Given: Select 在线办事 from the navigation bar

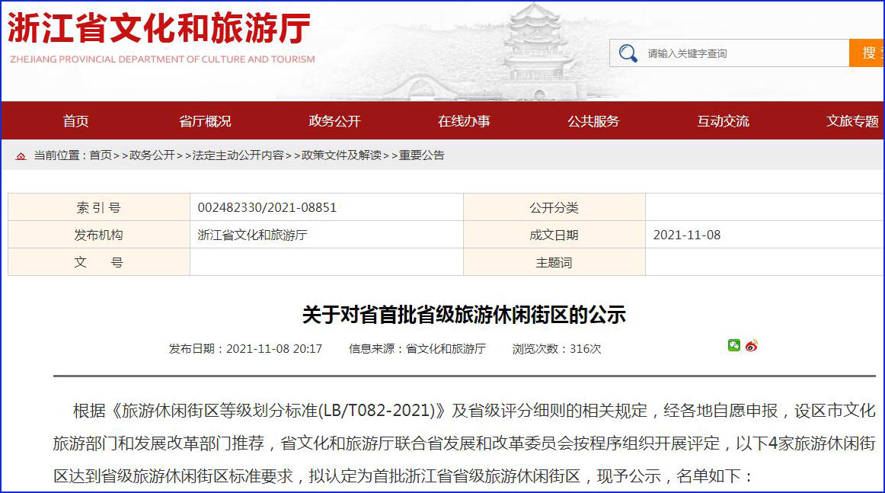Looking at the screenshot, I should tap(464, 121).
